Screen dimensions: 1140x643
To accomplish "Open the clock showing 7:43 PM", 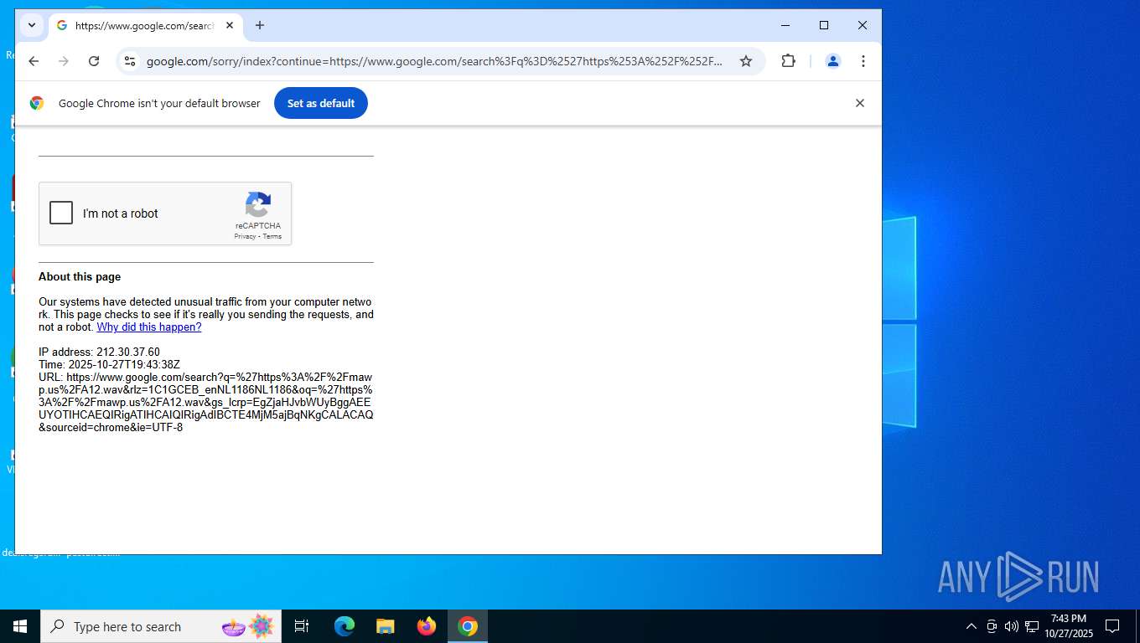I will point(1069,626).
